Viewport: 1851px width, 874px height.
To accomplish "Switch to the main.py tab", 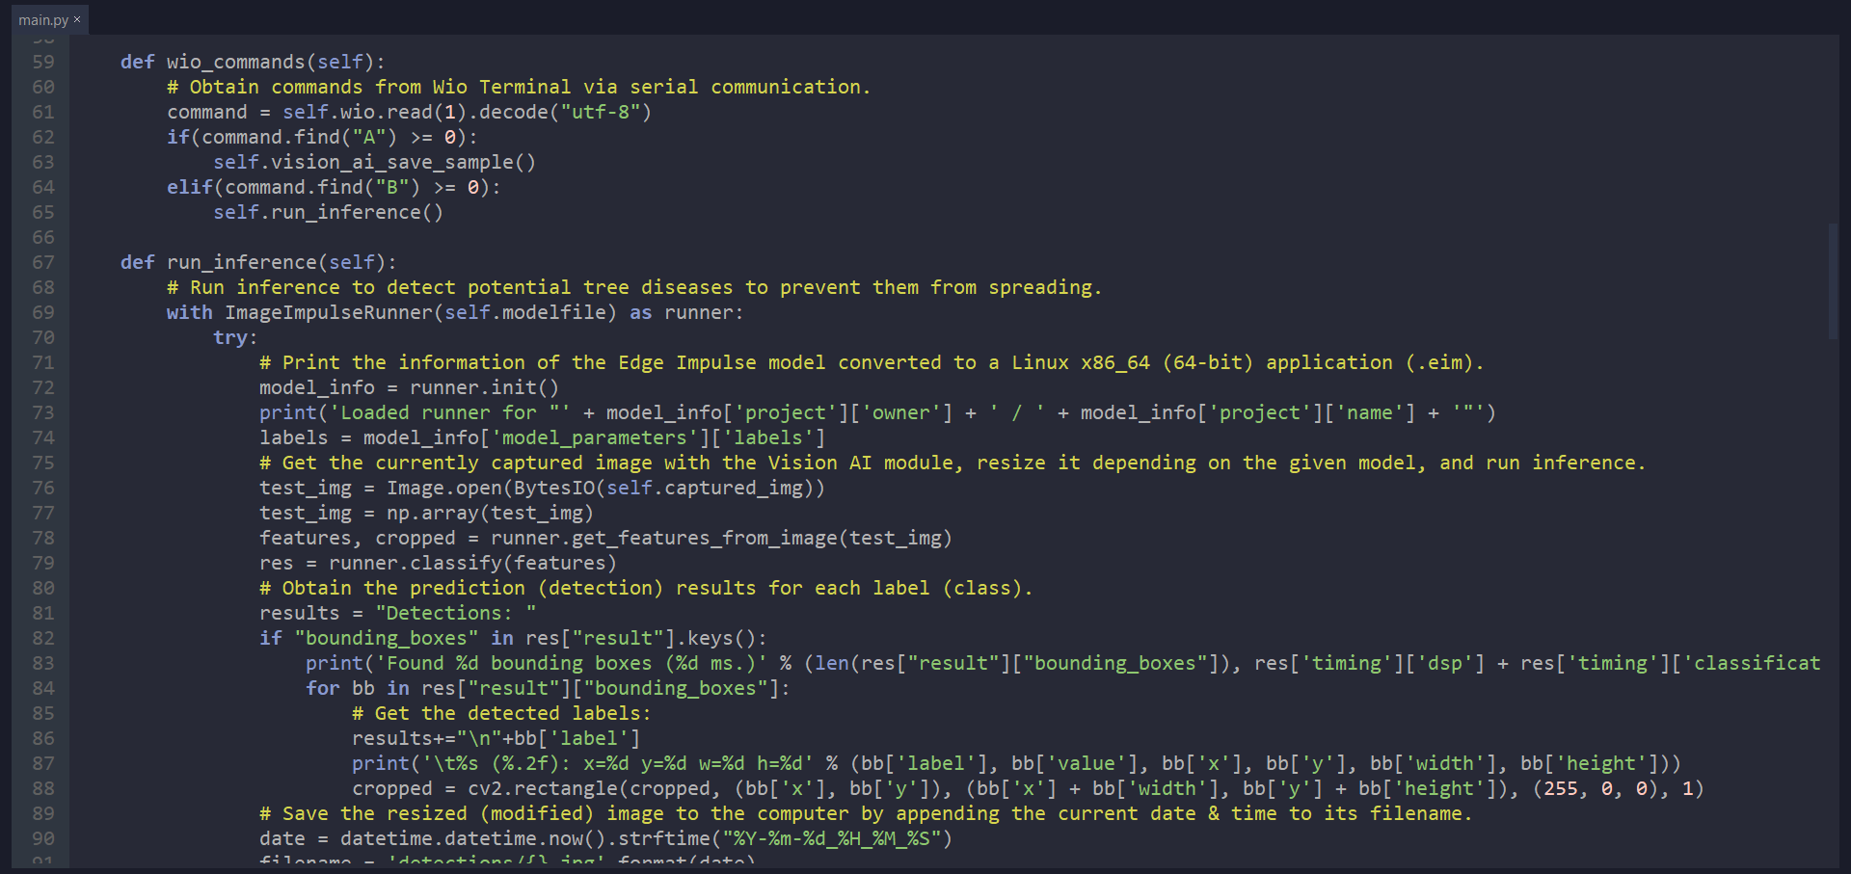I will coord(42,20).
